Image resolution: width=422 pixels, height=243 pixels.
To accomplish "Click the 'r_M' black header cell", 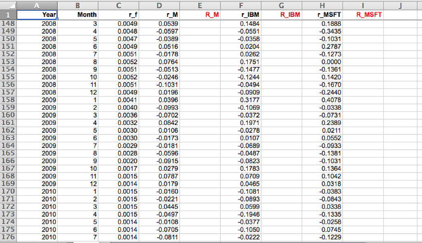I will pos(159,15).
